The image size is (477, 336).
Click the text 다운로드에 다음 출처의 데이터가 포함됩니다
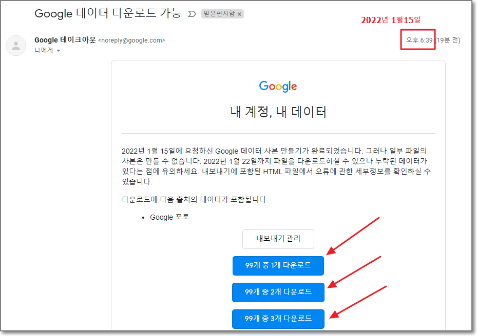click(x=195, y=199)
